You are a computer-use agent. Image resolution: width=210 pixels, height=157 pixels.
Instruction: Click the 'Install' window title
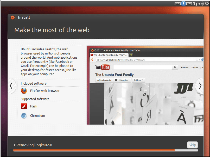coord(24,17)
